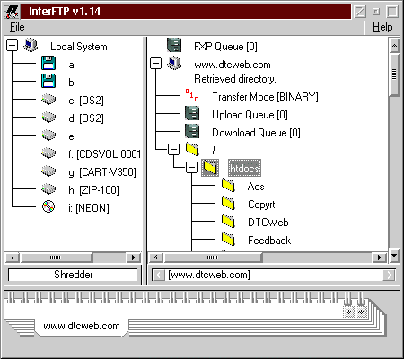Click the remote pane horizontal scrollbar thumb
Screen dimensions: 404x359
click(x=213, y=258)
